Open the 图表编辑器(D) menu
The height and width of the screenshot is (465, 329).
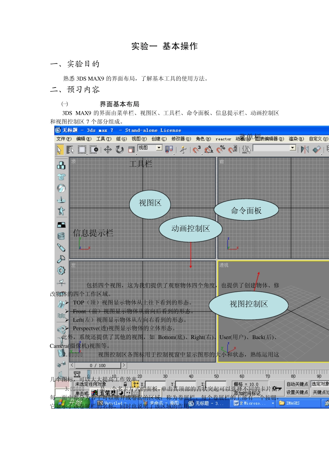click(x=269, y=139)
